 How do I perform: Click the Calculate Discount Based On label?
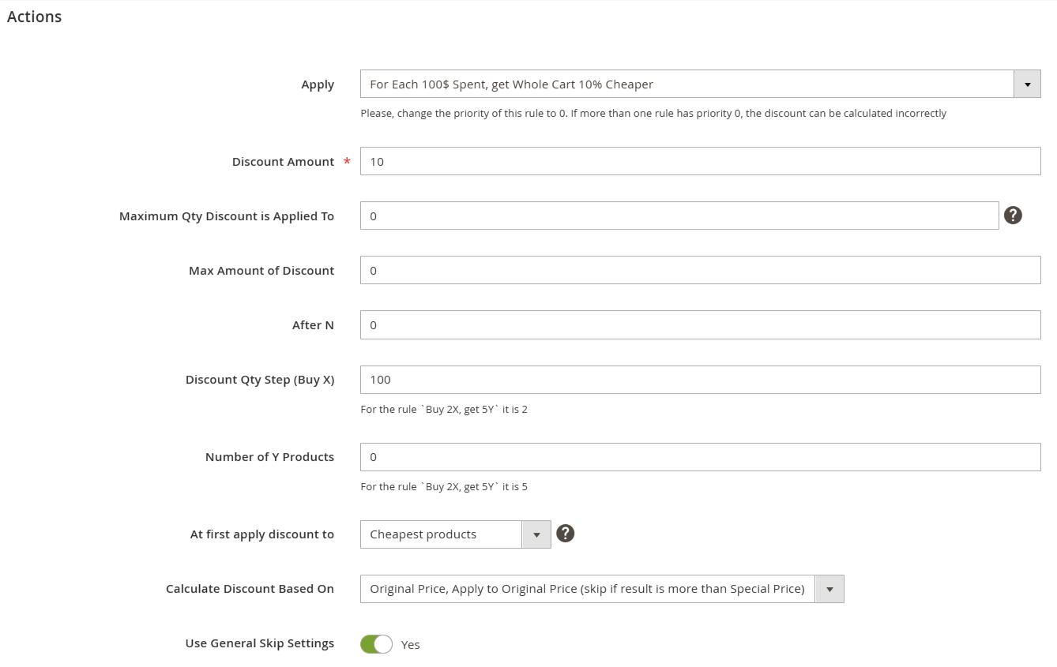click(x=250, y=589)
